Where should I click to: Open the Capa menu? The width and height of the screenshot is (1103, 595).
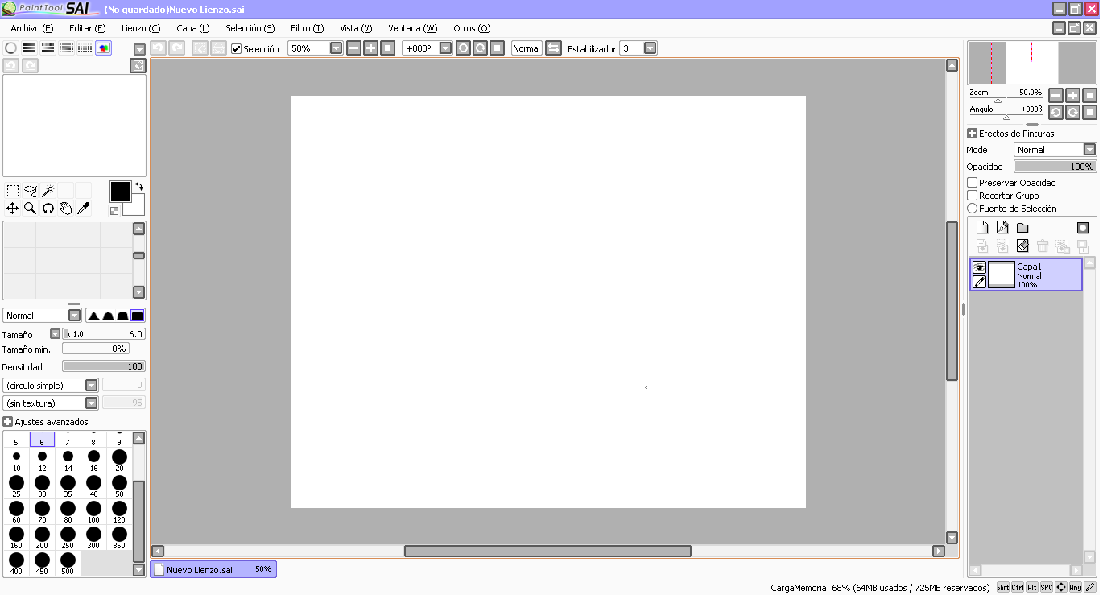193,28
